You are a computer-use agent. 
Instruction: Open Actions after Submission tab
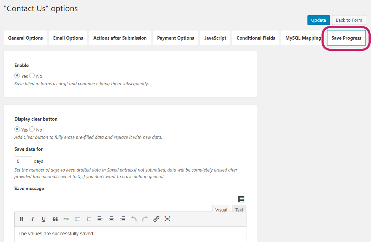click(120, 38)
